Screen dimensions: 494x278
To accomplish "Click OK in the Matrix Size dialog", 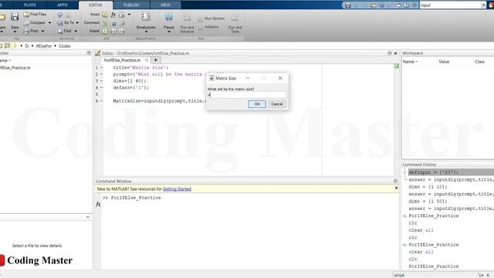I will coord(257,104).
